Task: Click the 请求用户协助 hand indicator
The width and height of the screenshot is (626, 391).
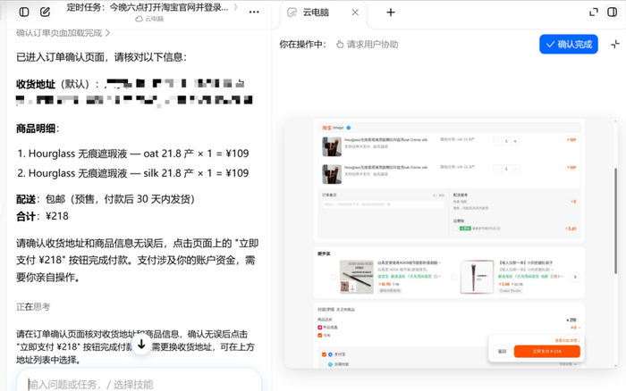Action: pyautogui.click(x=367, y=45)
